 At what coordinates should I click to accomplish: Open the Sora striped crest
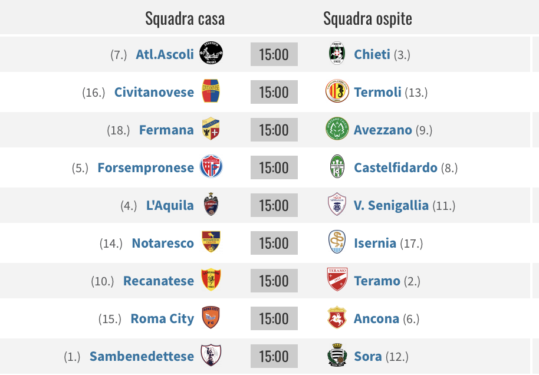click(337, 355)
